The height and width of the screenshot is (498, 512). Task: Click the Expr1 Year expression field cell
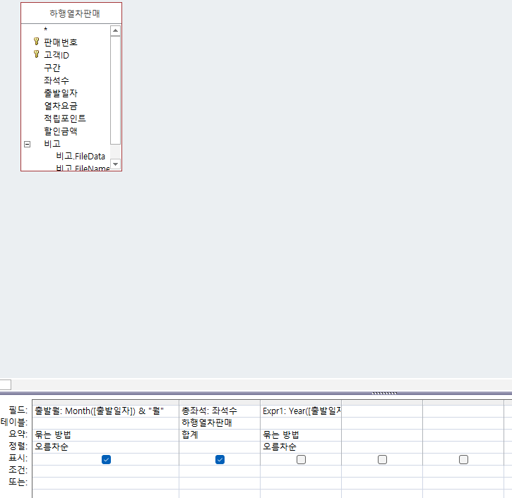tap(301, 410)
